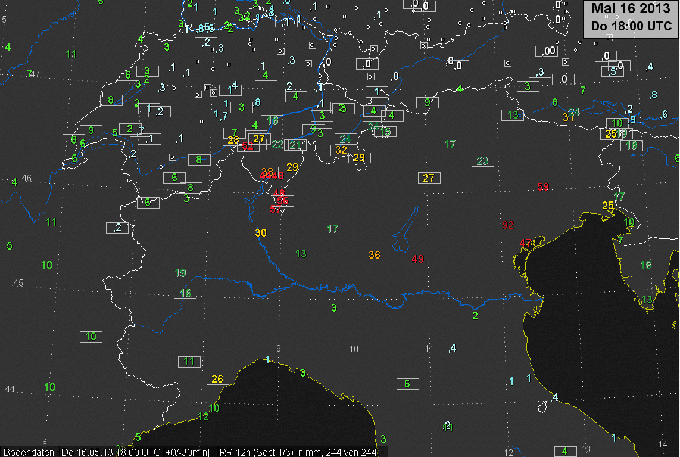Select the red 52 precipitation value
The image size is (680, 457).
click(x=248, y=146)
